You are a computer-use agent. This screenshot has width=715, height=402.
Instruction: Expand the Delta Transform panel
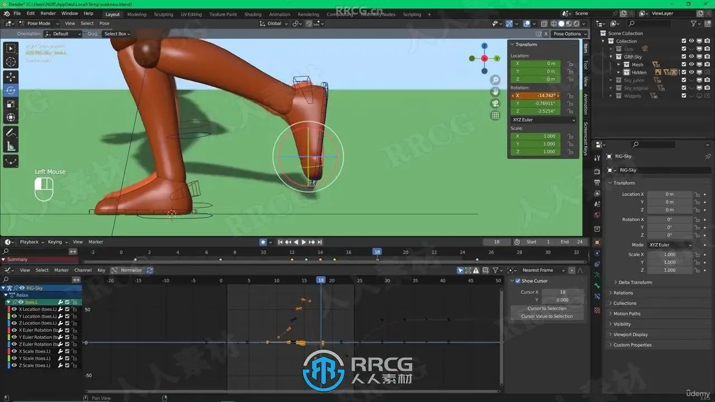[x=635, y=283]
